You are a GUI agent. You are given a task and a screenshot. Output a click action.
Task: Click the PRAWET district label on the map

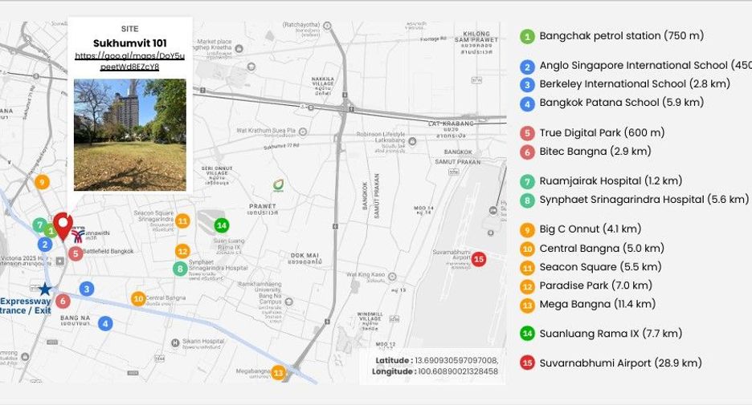(263, 209)
